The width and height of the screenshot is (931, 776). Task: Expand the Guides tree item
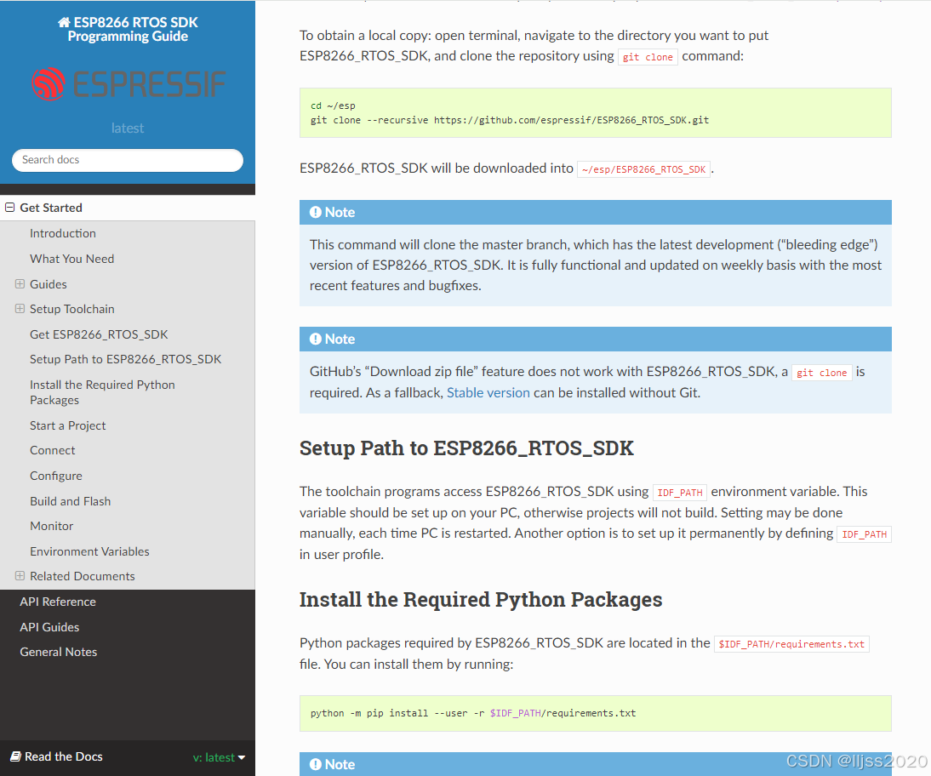tap(20, 284)
